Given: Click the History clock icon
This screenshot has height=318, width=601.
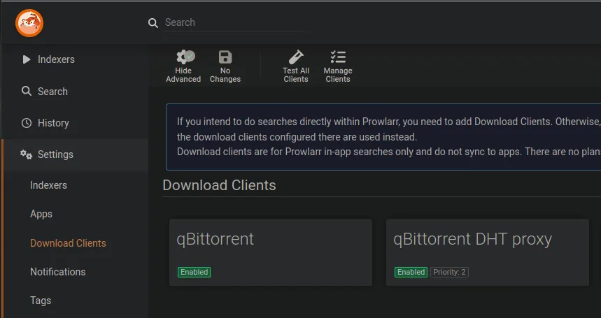Looking at the screenshot, I should [x=27, y=123].
